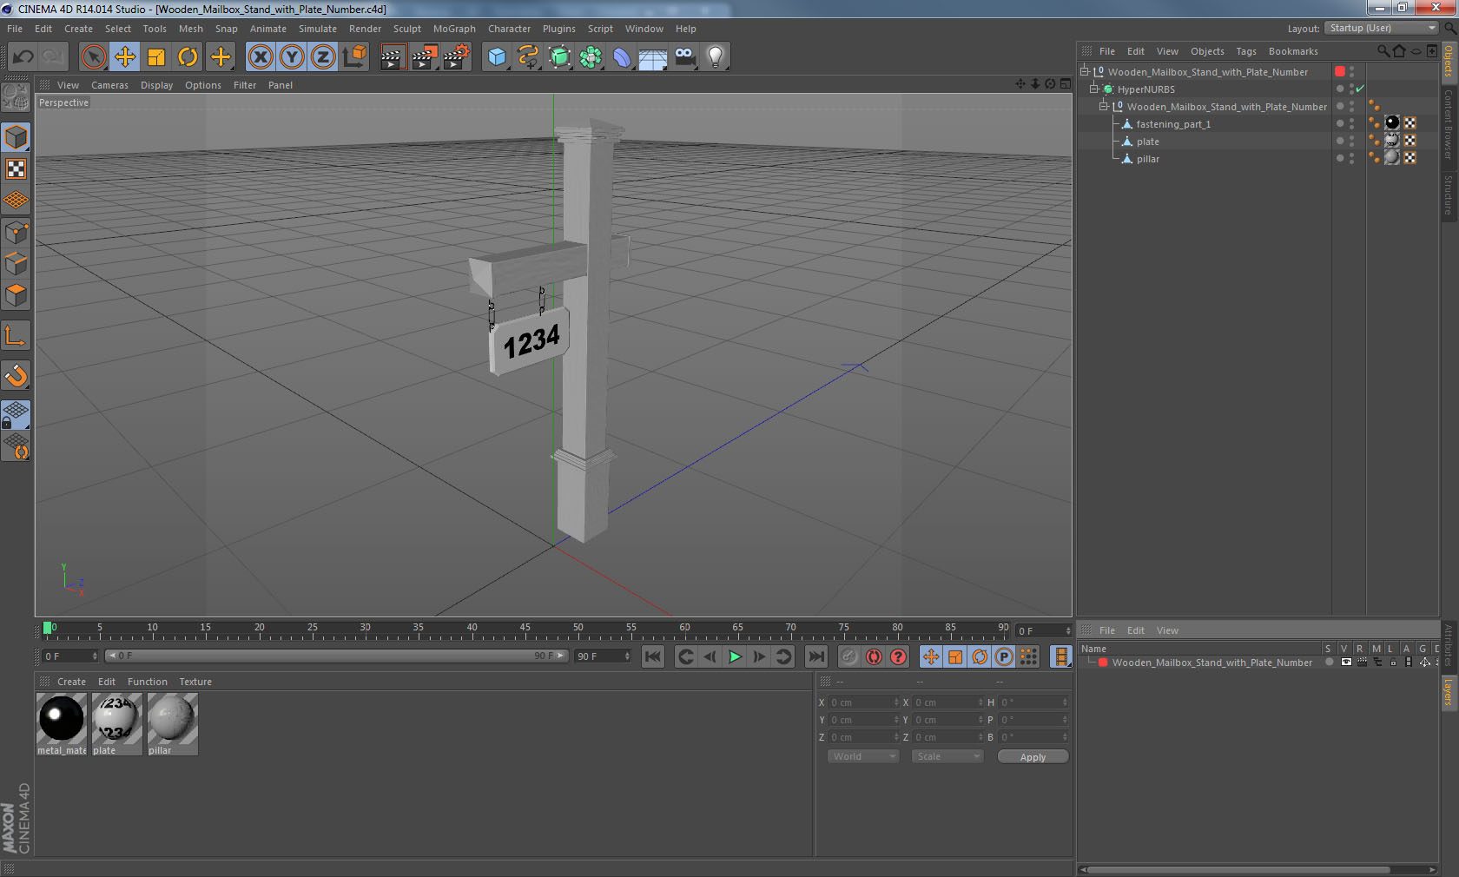Activate the Rotate tool
1459x877 pixels.
tap(188, 57)
